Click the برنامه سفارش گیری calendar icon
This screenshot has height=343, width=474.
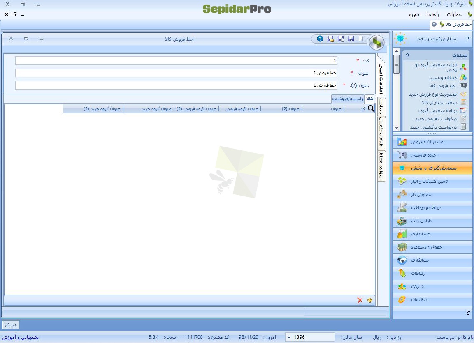pos(463,110)
